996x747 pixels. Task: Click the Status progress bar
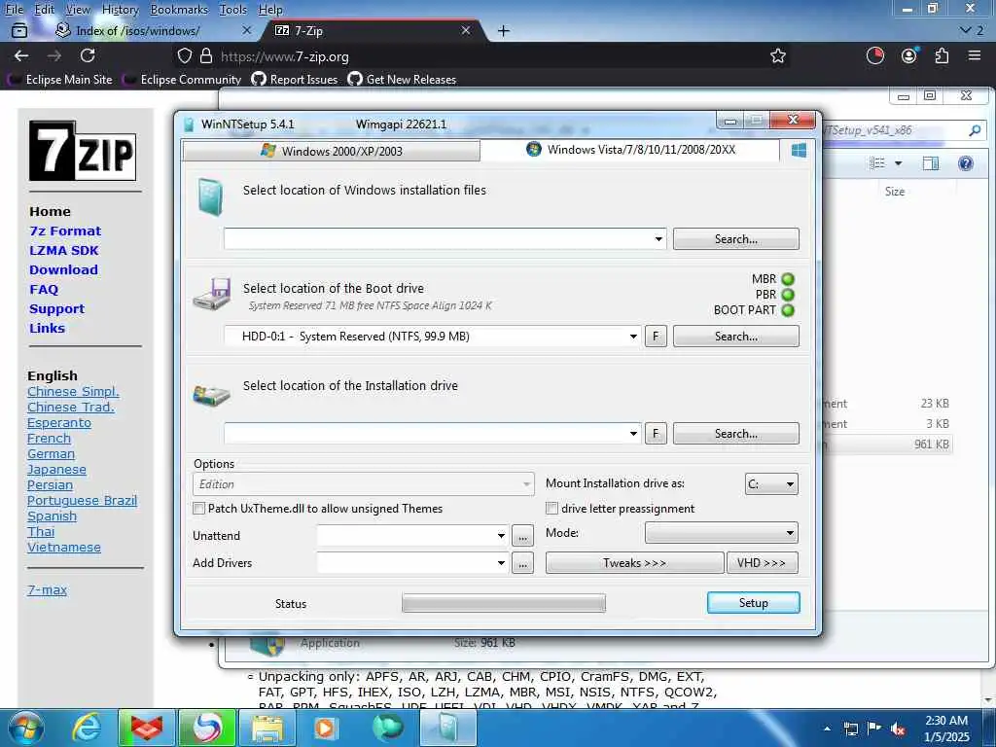504,603
